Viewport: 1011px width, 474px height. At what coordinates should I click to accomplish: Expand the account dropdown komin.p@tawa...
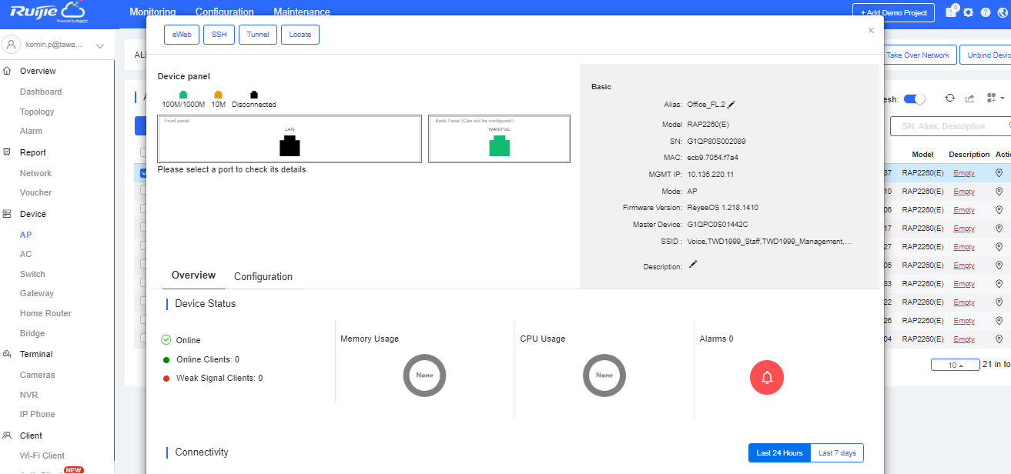pos(99,46)
